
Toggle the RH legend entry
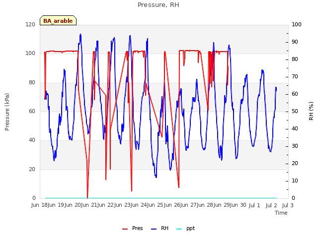(x=159, y=228)
